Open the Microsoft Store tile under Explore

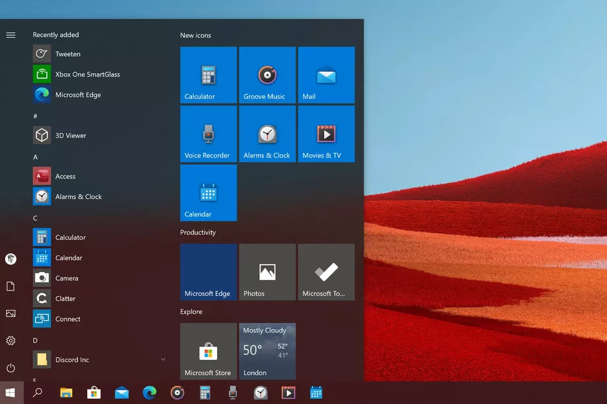(x=208, y=351)
